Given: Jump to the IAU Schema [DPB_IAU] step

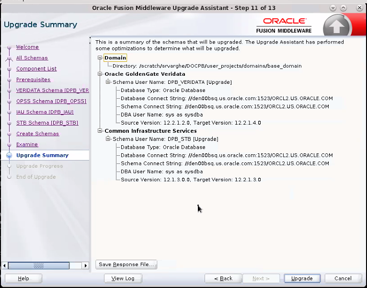Looking at the screenshot, I should click(x=45, y=112).
